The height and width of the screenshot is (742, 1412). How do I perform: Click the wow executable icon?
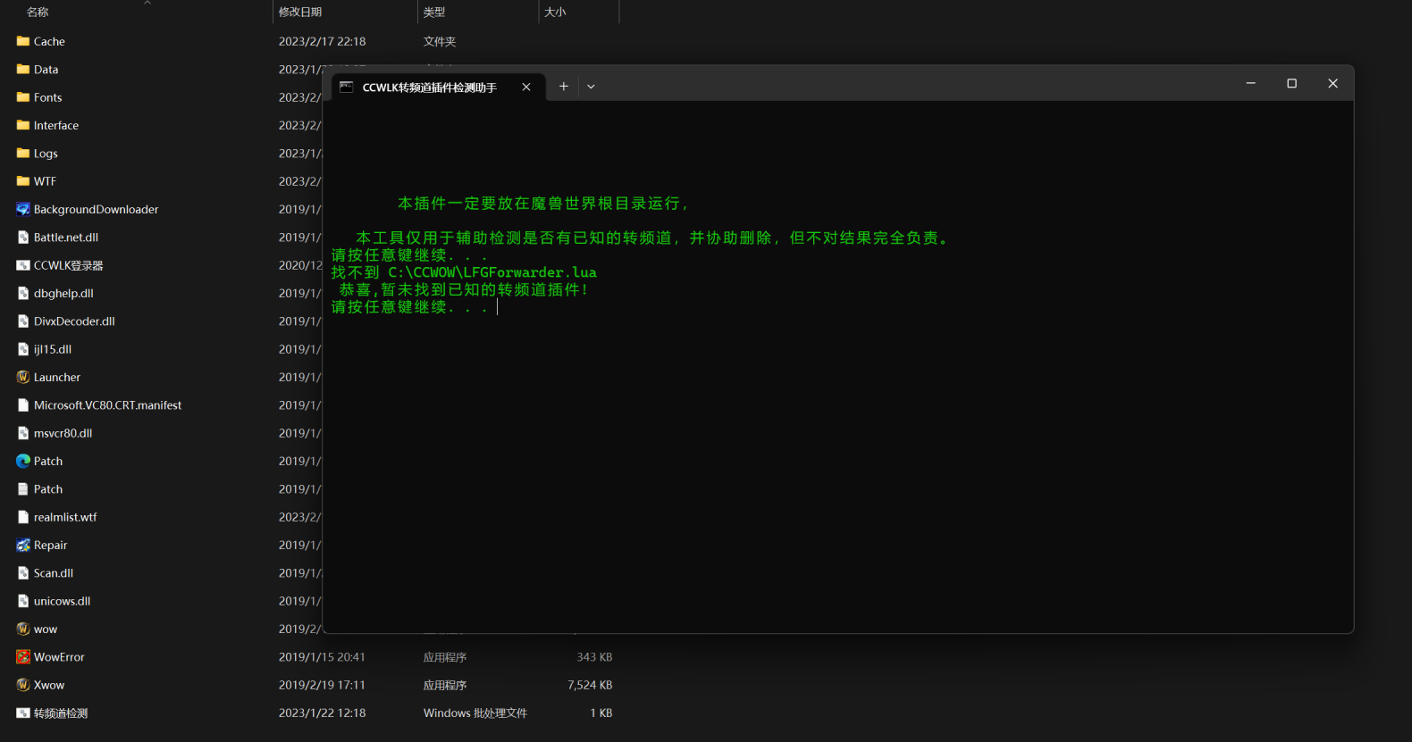23,629
